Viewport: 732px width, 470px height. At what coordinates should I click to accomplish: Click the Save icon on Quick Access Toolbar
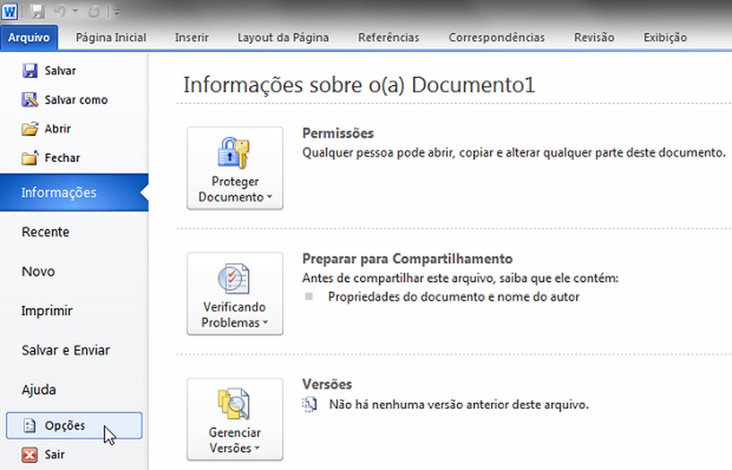[x=37, y=9]
